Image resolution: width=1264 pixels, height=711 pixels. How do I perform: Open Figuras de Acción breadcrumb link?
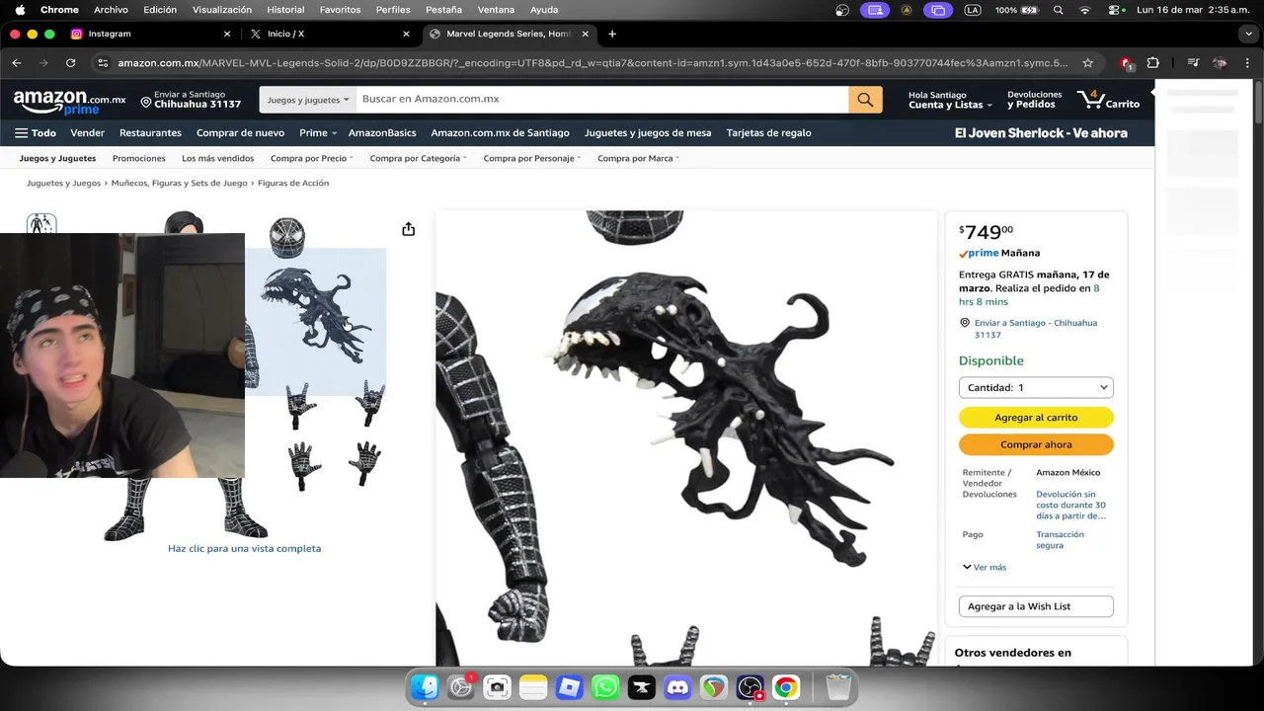293,183
